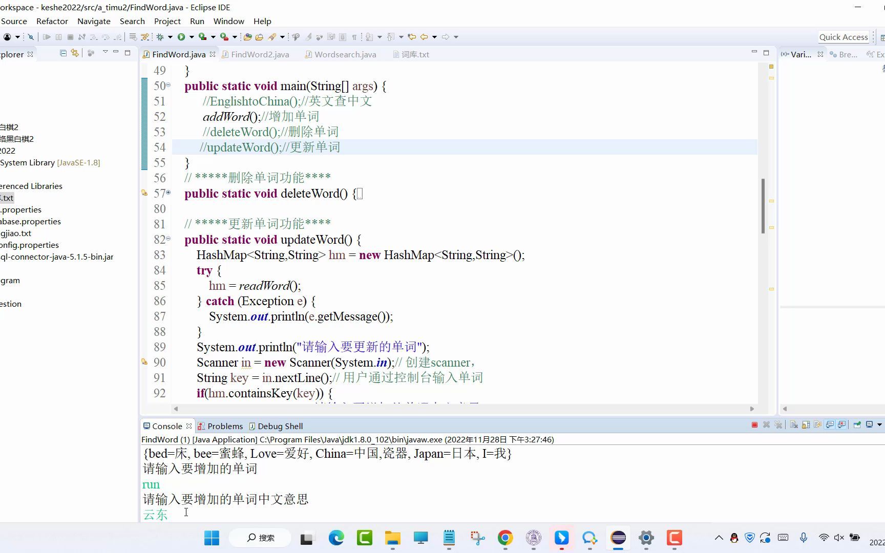Click the Quick Access search field
The image size is (885, 553).
coord(844,37)
